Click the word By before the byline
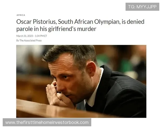Image resolution: width=162 pixels, height=129 pixels. coord(18,40)
